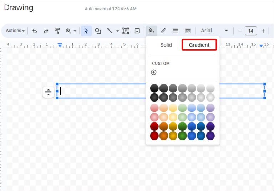Pick the light purple linear gradient swatch

pyautogui.click(x=210, y=108)
